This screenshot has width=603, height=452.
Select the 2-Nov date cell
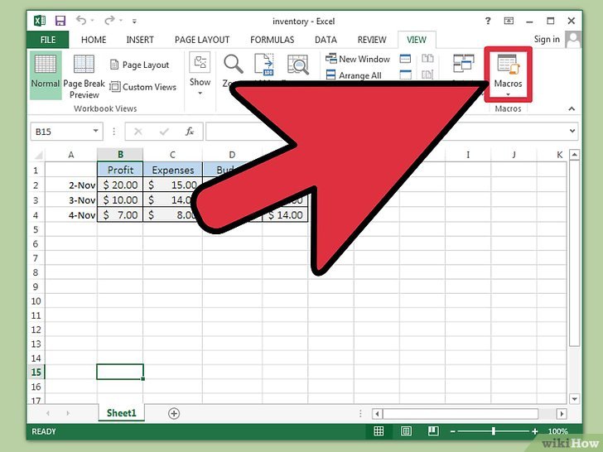coord(71,185)
